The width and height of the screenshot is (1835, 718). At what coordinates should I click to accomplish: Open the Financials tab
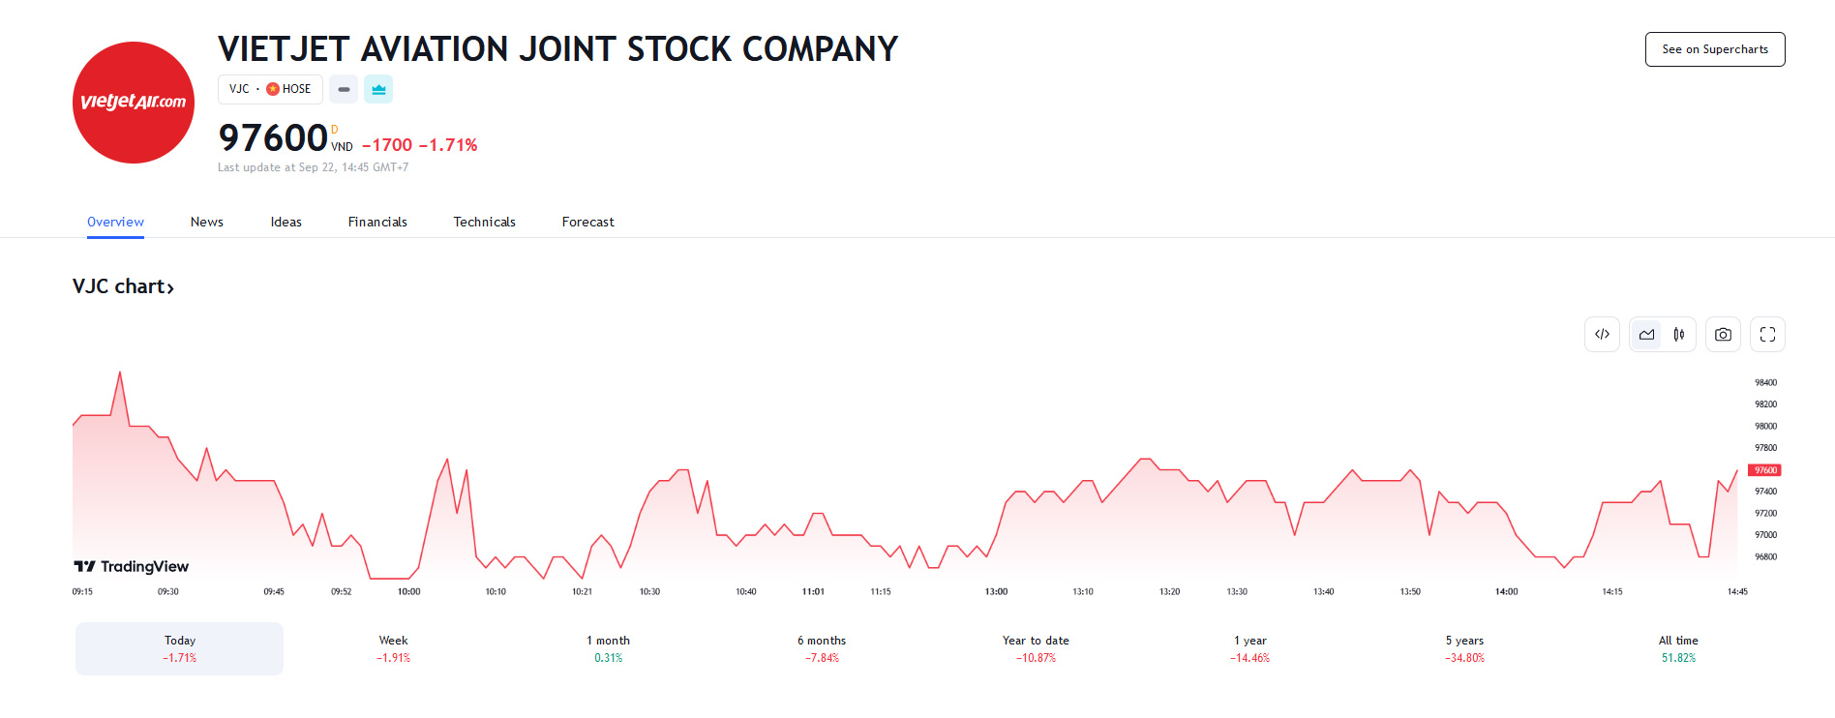[377, 222]
